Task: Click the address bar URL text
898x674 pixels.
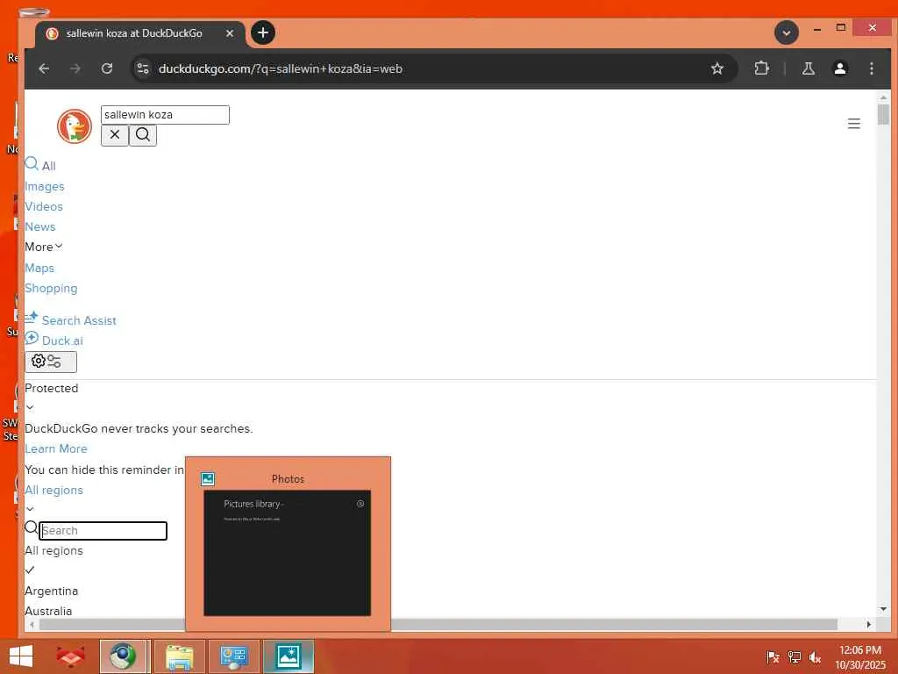Action: click(280, 68)
